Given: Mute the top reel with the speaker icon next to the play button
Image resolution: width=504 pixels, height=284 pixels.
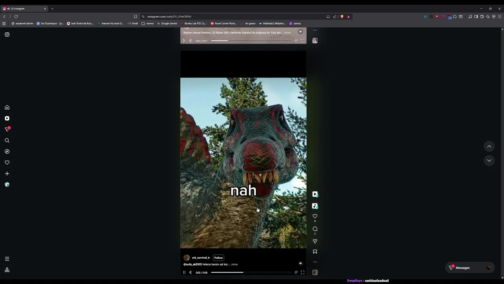Looking at the screenshot, I should [190, 41].
